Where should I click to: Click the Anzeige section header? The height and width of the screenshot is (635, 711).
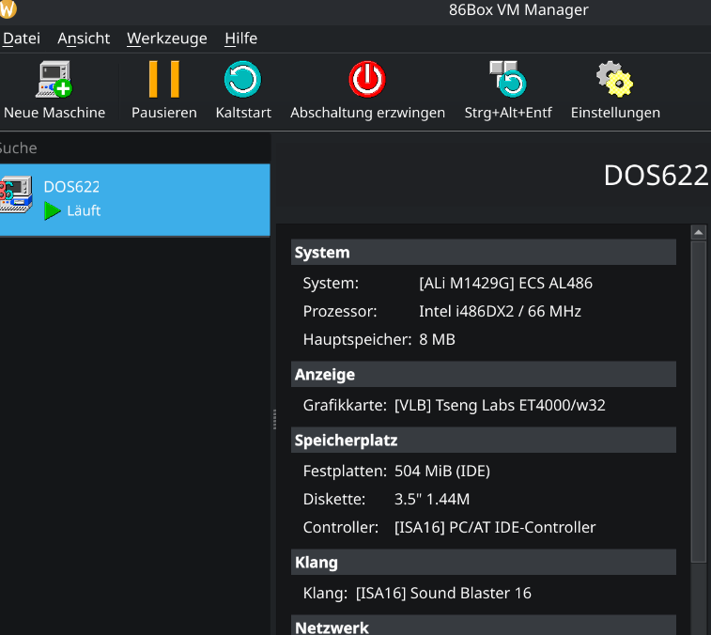coord(484,374)
